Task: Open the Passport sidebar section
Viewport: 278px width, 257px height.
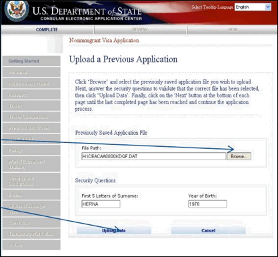Action: pos(31,95)
